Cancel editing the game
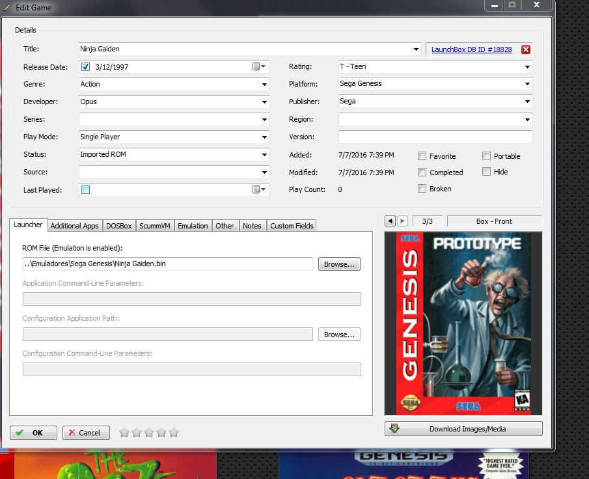This screenshot has width=589, height=479. click(x=86, y=433)
